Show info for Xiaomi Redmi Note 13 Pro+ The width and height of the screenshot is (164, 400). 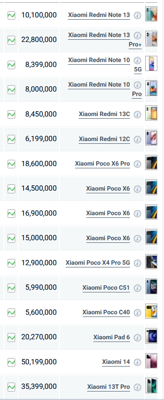click(x=138, y=35)
